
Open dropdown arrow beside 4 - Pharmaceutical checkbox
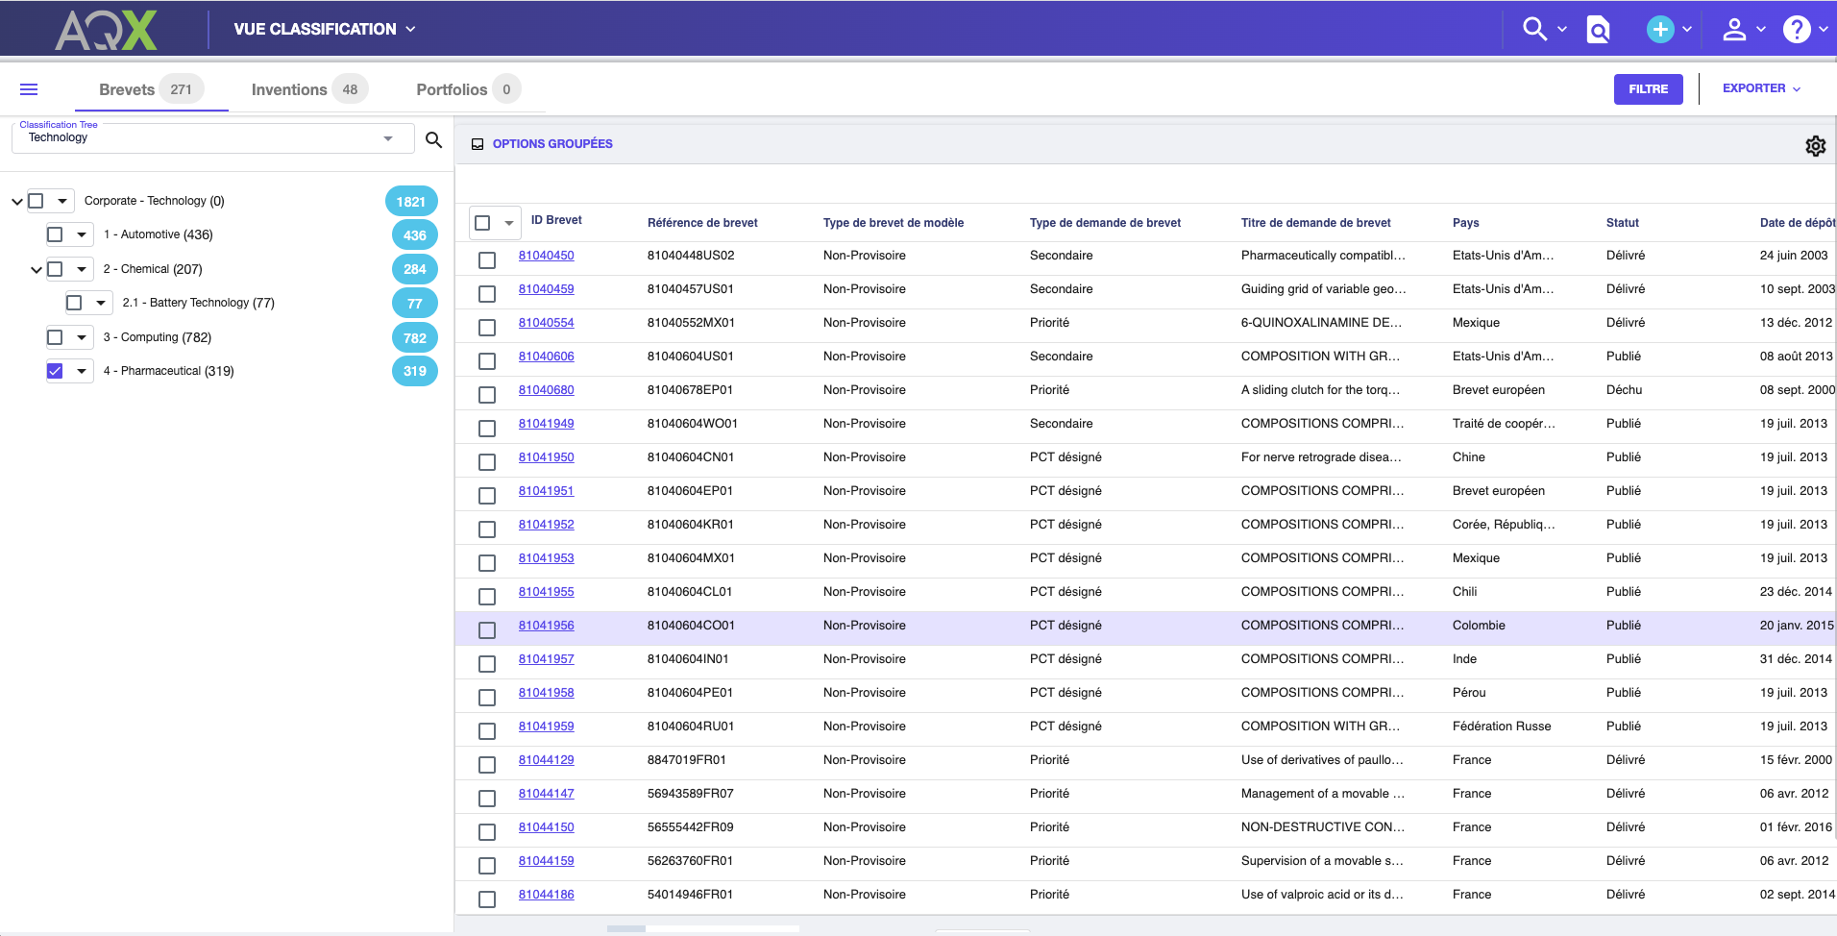pyautogui.click(x=82, y=371)
